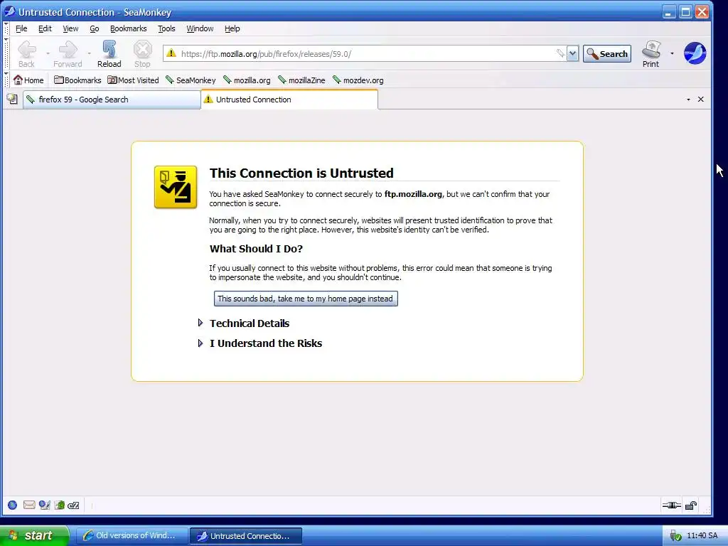This screenshot has height=546, width=728.
Task: Close the current tab with X
Action: point(700,100)
